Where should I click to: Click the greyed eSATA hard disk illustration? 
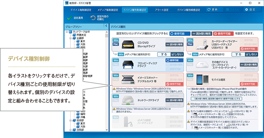[x=128, y=122]
